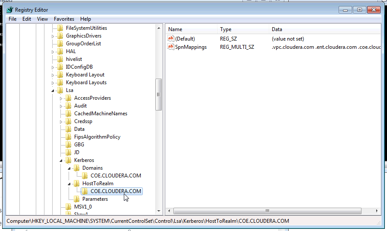Screen dimensions: 387x231
Task: Click the Lsa folder icon
Action: [60, 90]
